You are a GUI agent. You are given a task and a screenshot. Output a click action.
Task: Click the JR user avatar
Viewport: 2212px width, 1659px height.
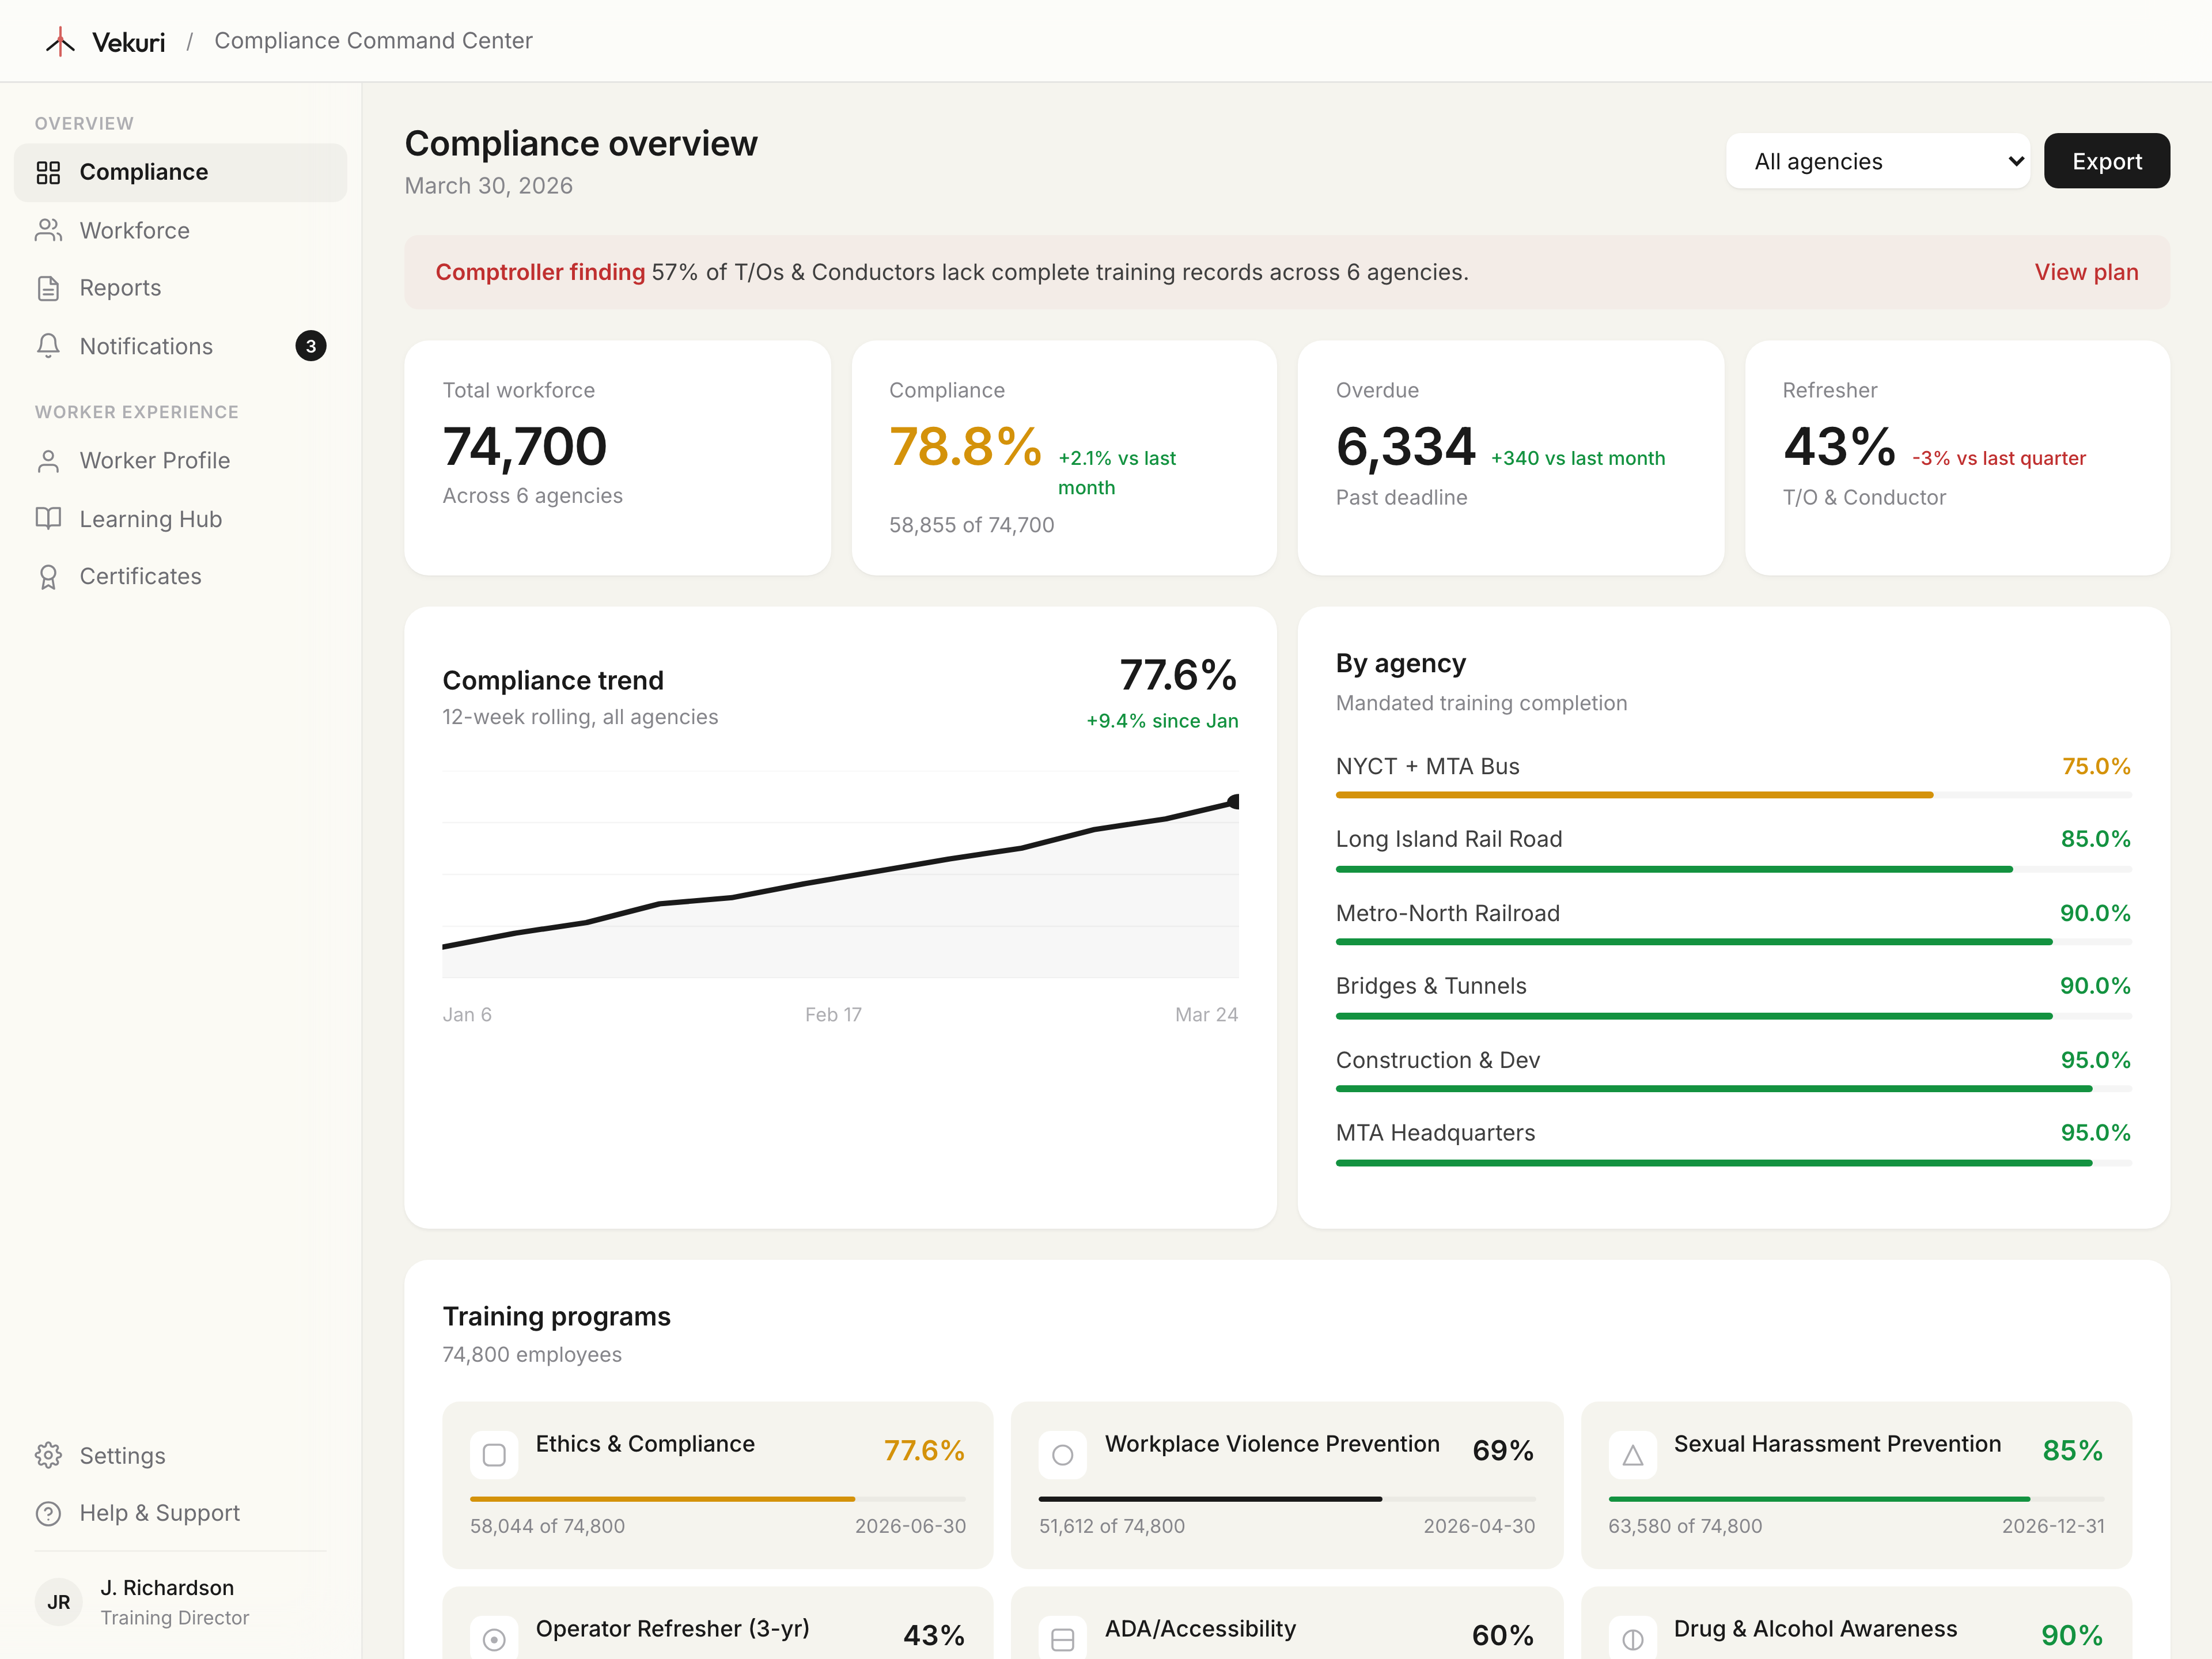(59, 1602)
